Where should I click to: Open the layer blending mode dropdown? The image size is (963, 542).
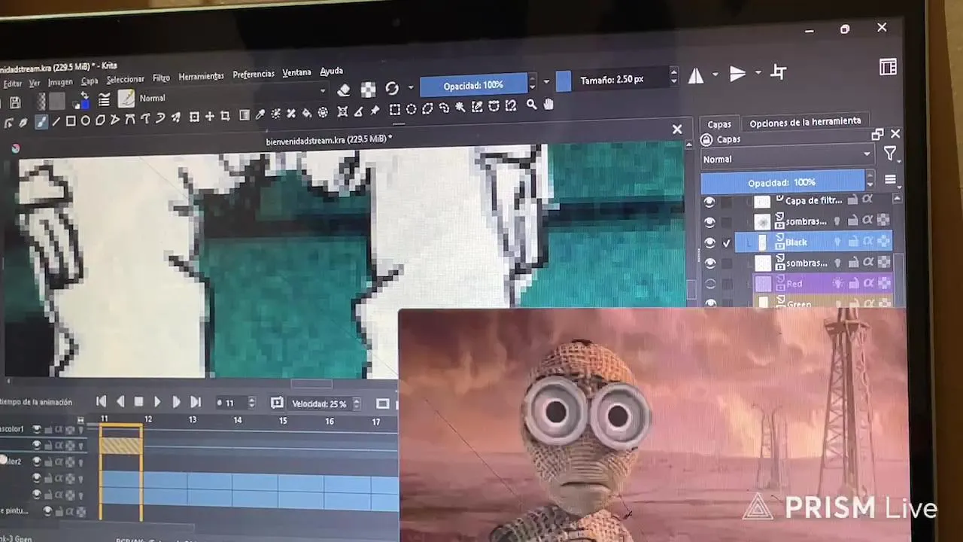pos(787,159)
